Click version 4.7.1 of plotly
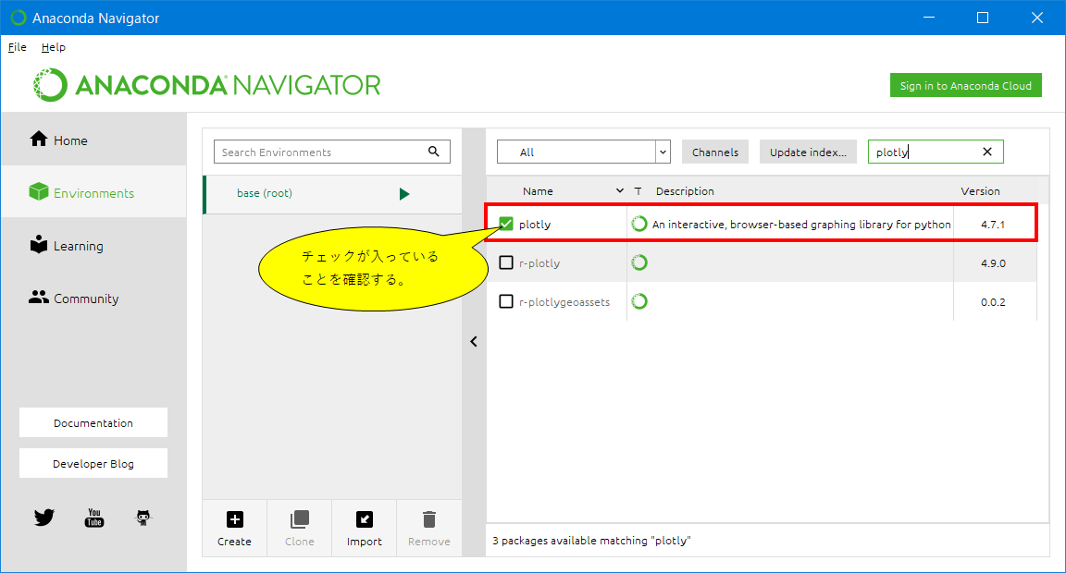This screenshot has width=1066, height=573. pos(993,225)
